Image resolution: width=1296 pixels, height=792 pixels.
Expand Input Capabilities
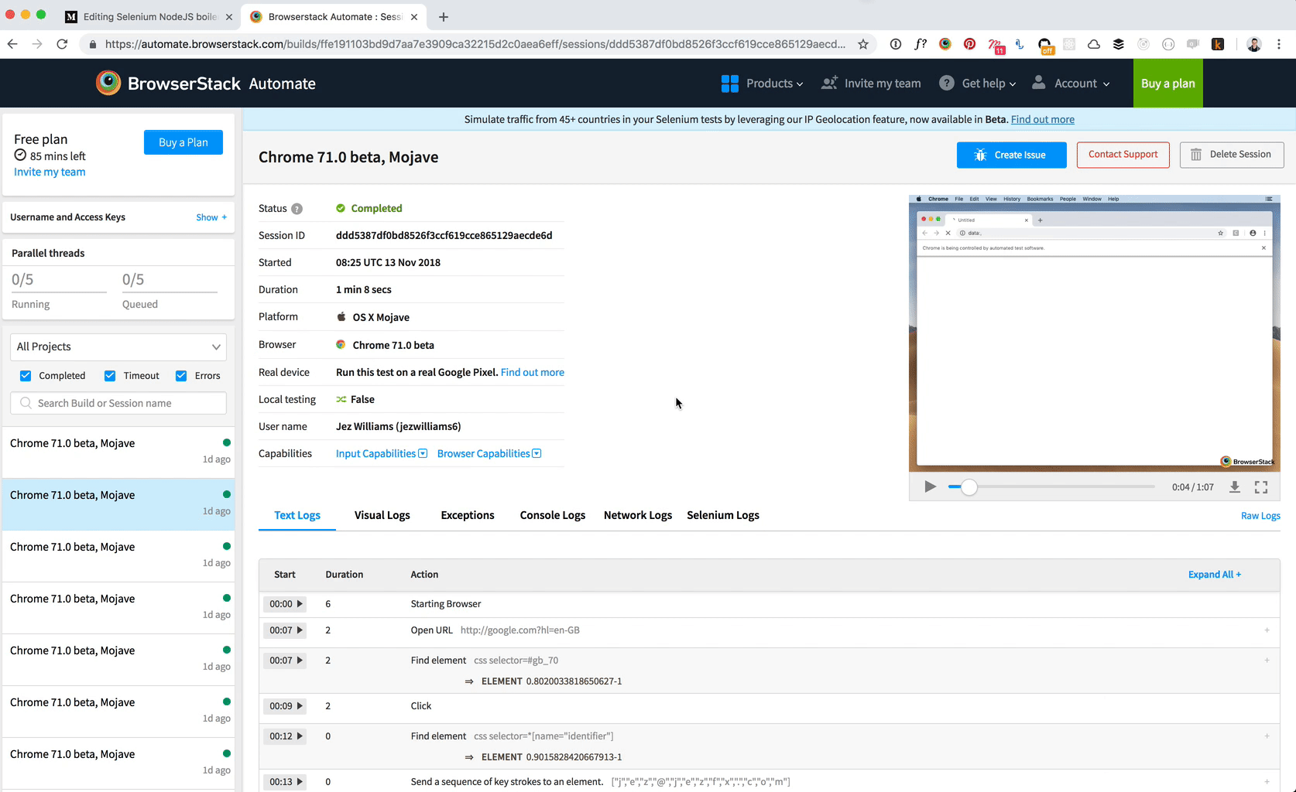382,454
